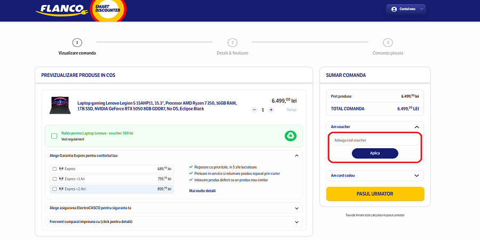Image resolution: width=480 pixels, height=240 pixels.
Task: Open the Lenovo Legion laptop thumbnail
Action: 60,106
